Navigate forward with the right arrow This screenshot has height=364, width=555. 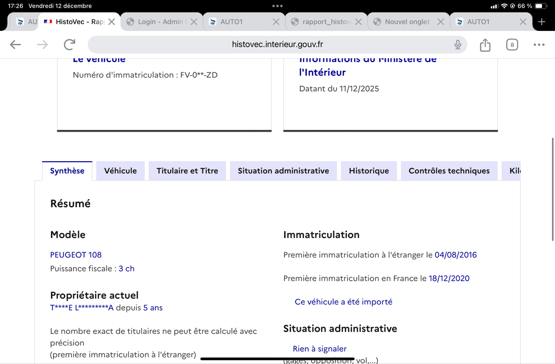(x=42, y=44)
